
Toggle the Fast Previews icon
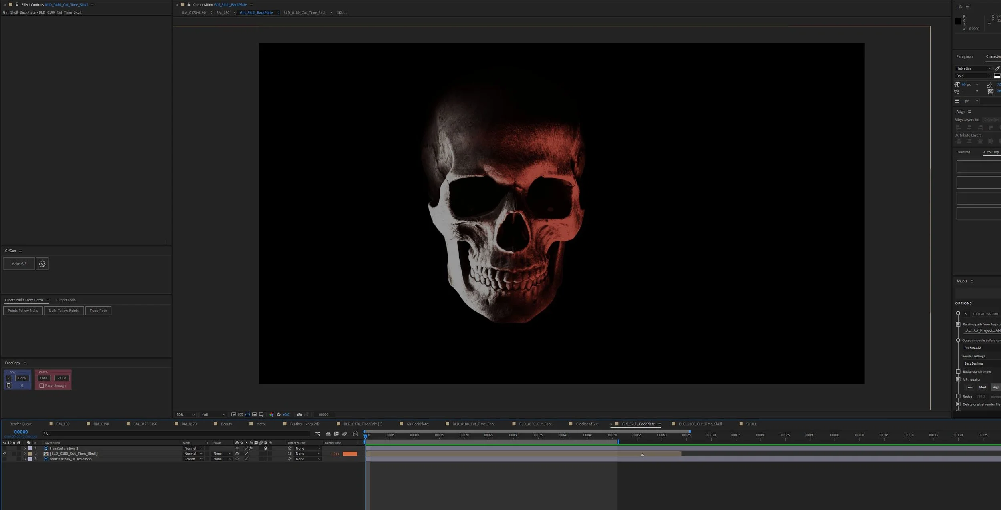click(233, 415)
